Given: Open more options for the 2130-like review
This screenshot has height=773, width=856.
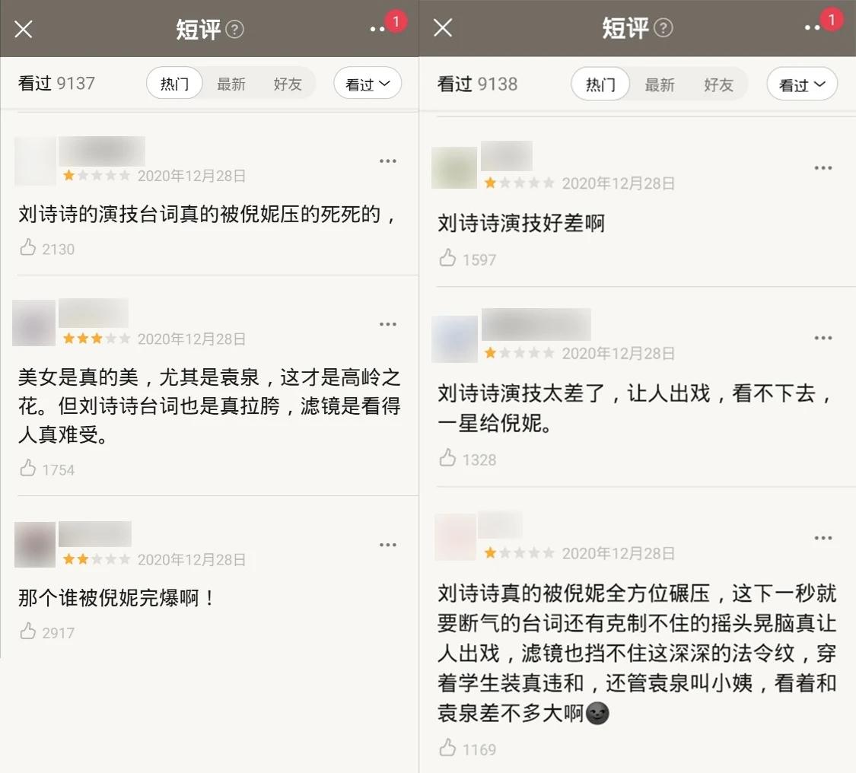Looking at the screenshot, I should [x=387, y=161].
